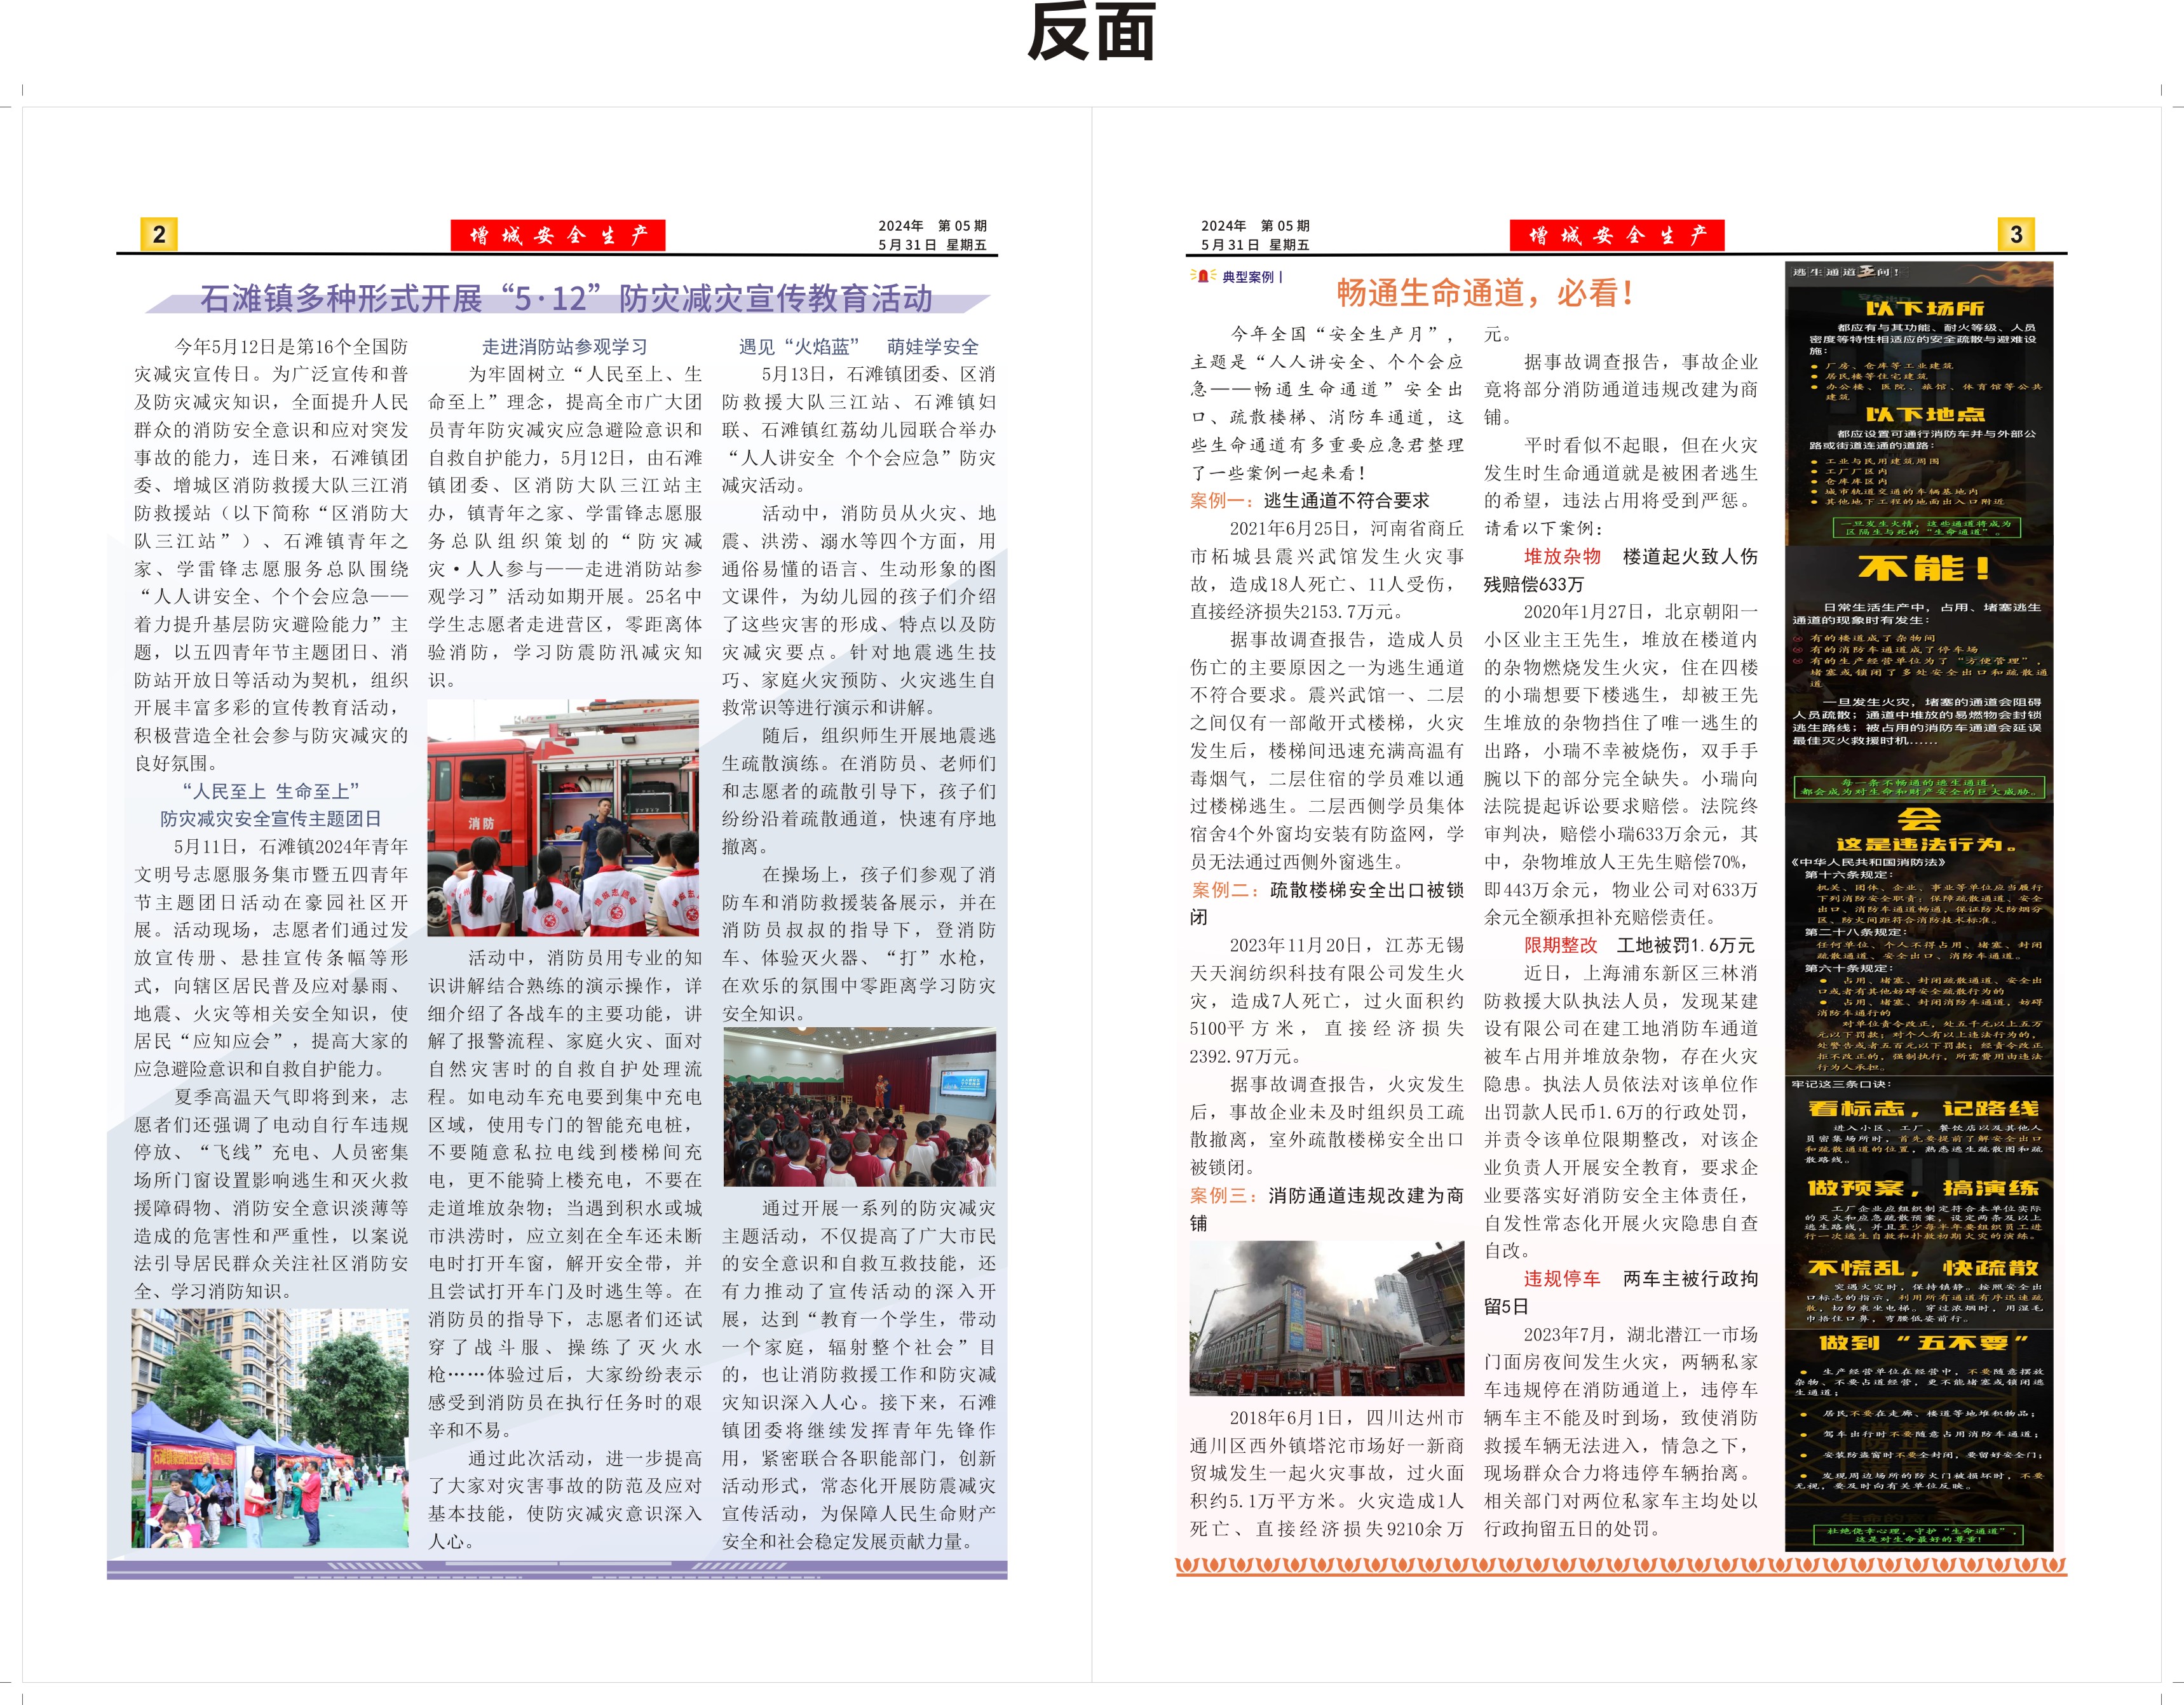
Task: Click subheading 人民至上 生命至上
Action: coord(270,792)
